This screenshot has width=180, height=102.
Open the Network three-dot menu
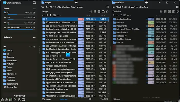point(34,37)
